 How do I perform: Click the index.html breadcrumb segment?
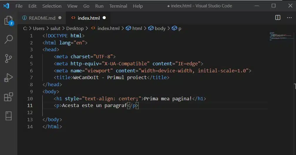point(109,28)
